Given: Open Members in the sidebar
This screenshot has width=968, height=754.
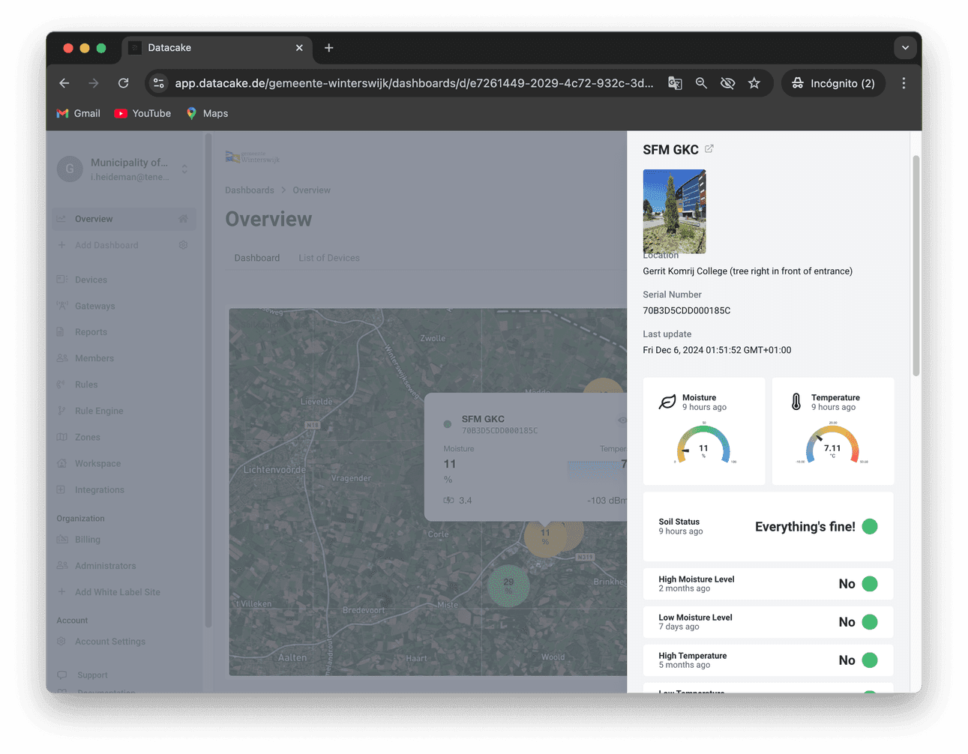Looking at the screenshot, I should pyautogui.click(x=94, y=358).
